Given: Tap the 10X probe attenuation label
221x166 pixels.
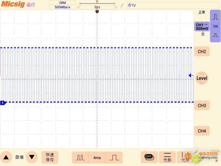Looking at the screenshot, I should 215,26.
